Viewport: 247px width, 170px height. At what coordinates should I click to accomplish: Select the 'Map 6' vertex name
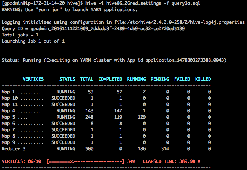point(8,124)
